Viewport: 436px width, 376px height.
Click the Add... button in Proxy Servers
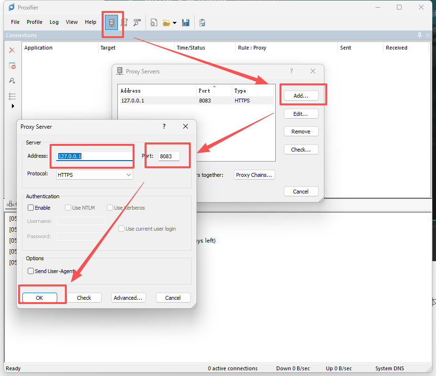pyautogui.click(x=301, y=96)
